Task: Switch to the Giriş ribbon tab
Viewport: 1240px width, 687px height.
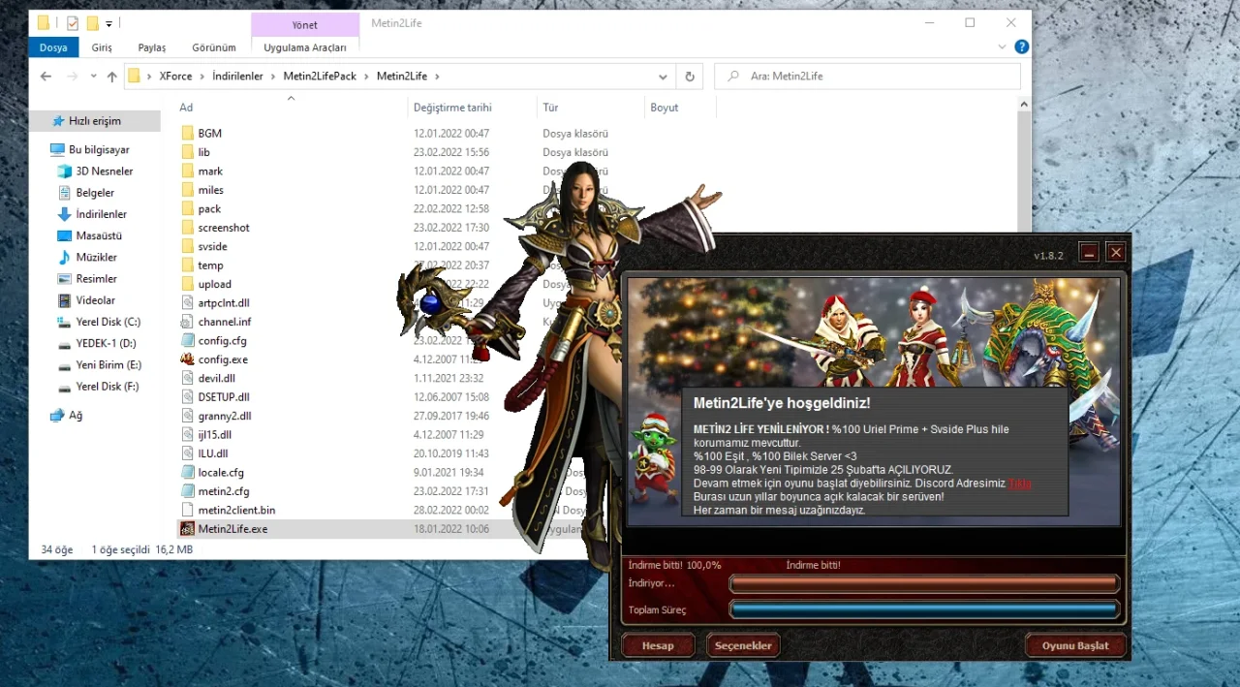Action: [102, 47]
